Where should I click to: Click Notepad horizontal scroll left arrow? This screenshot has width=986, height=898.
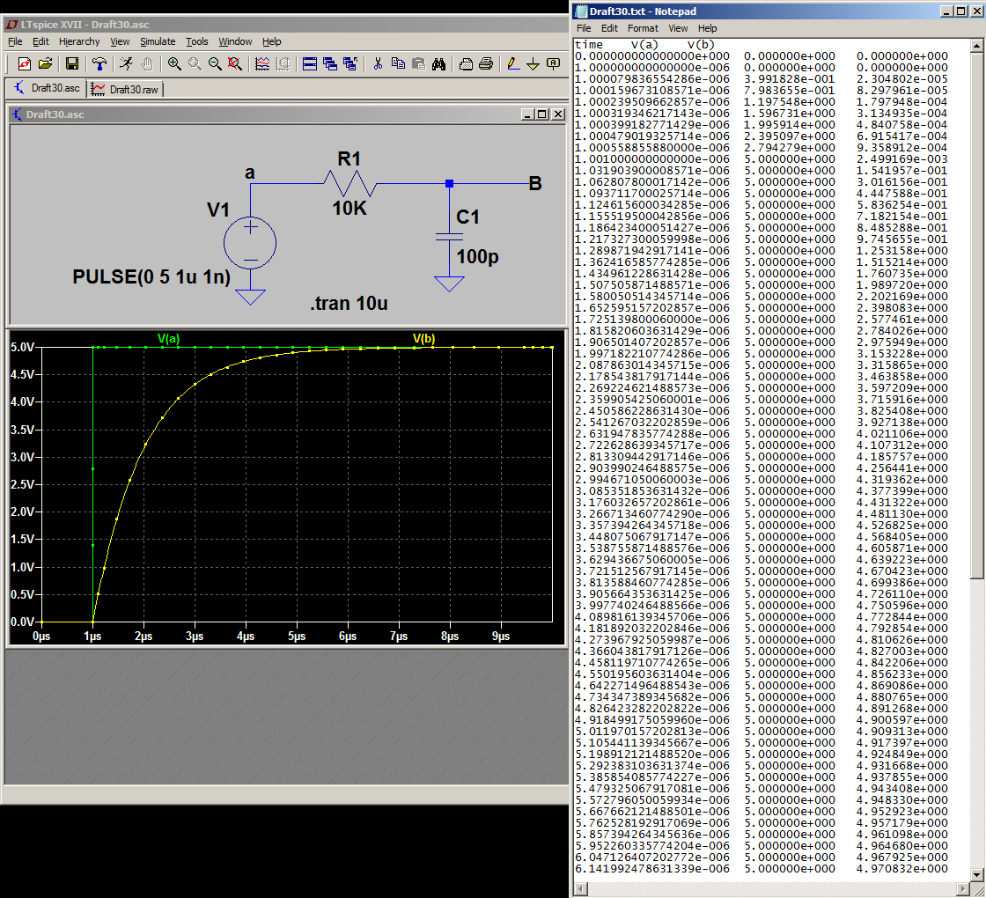(x=582, y=888)
